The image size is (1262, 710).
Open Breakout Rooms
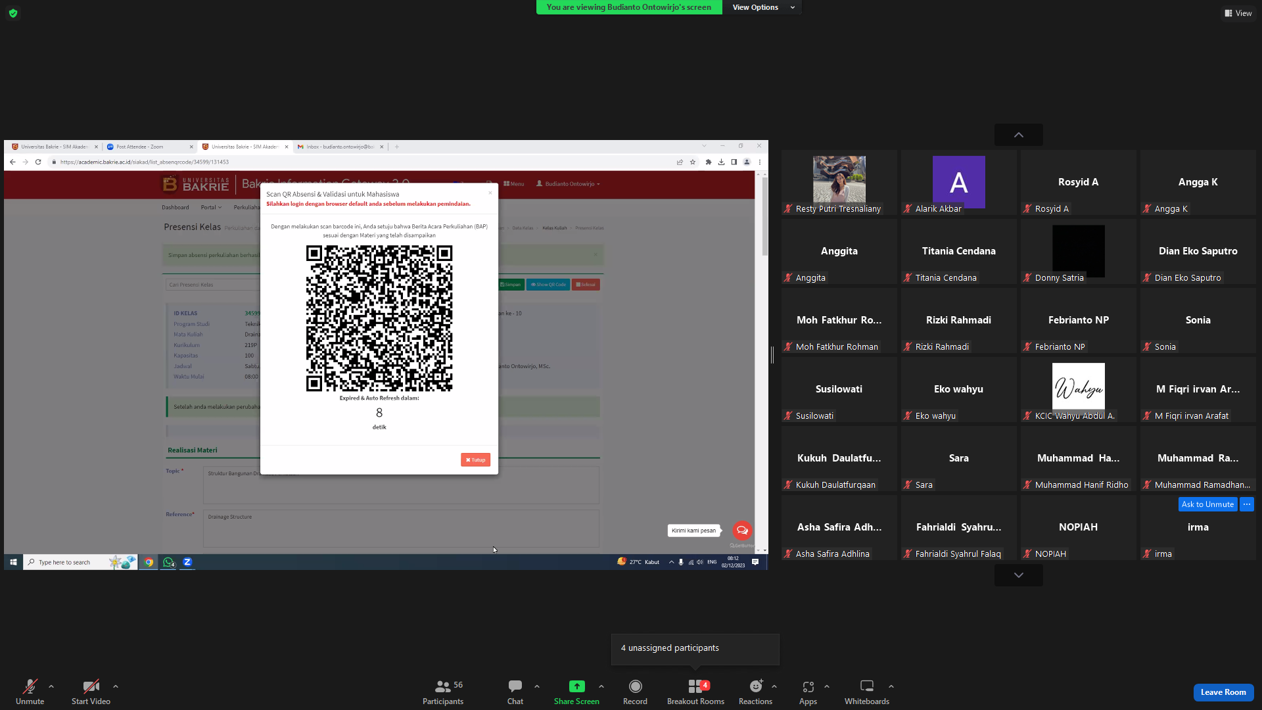tap(695, 692)
